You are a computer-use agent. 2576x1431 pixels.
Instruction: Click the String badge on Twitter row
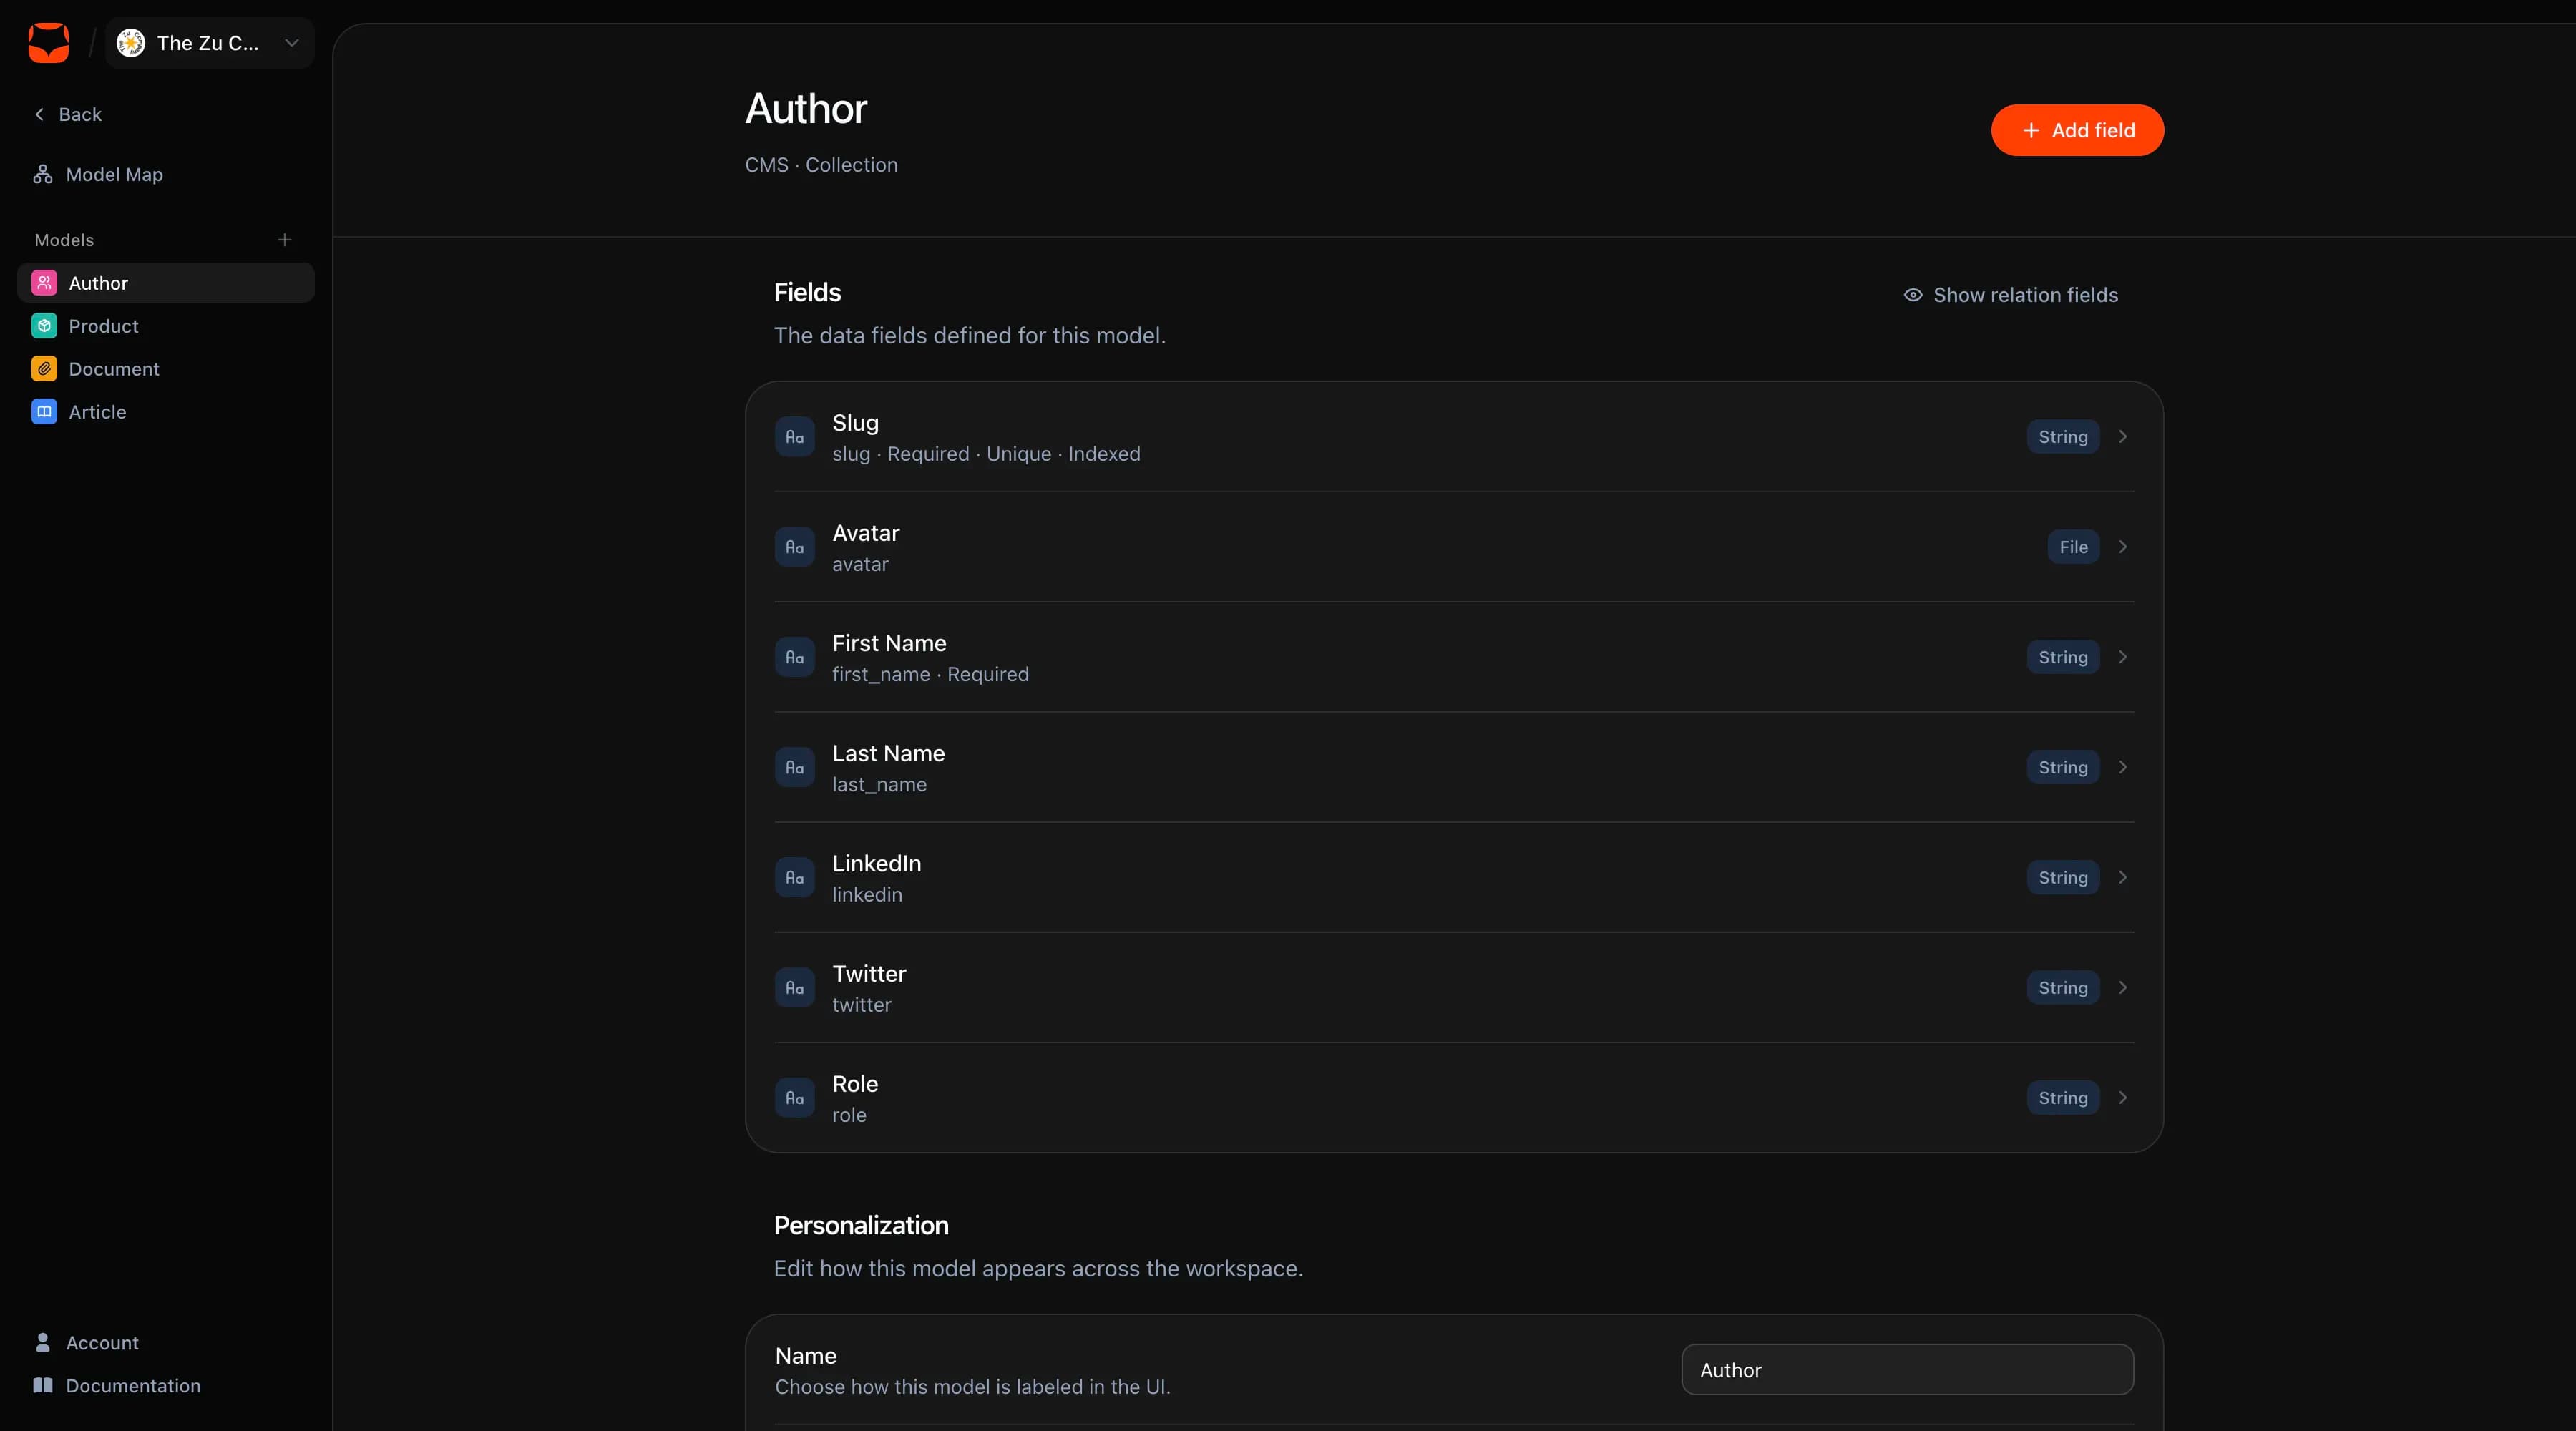(2063, 988)
